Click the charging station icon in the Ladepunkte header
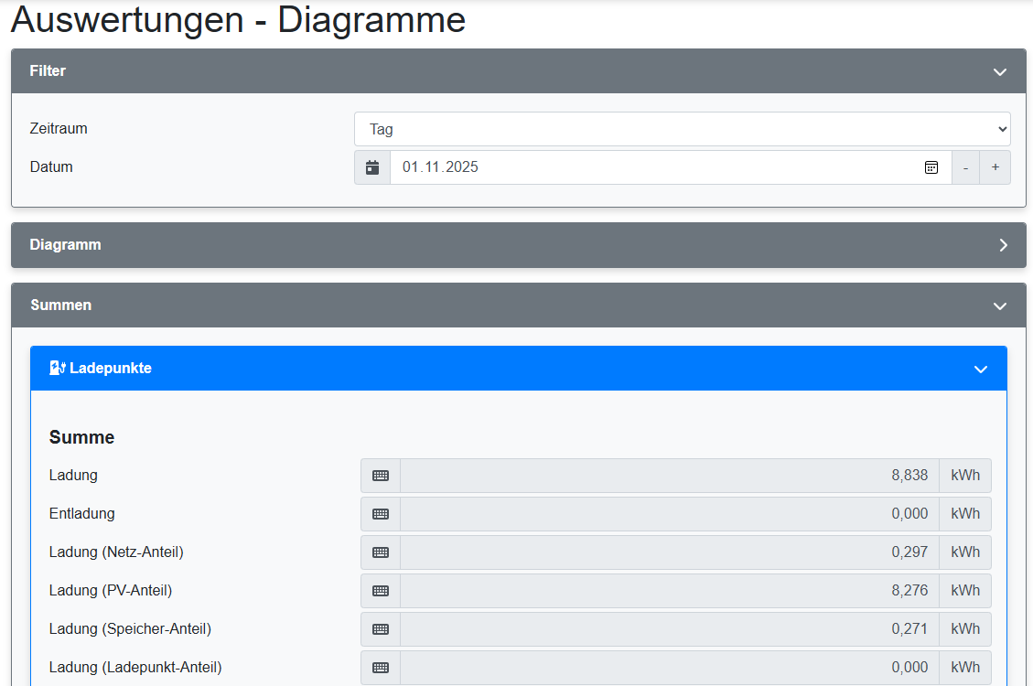 pos(57,368)
